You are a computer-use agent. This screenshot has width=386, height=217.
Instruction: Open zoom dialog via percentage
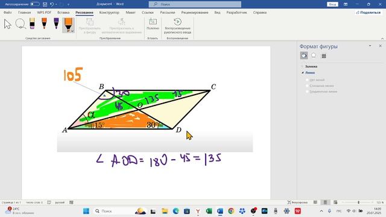(380, 203)
